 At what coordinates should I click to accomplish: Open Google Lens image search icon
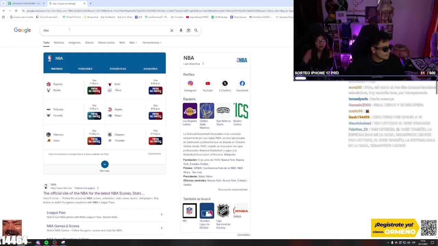[x=189, y=30]
